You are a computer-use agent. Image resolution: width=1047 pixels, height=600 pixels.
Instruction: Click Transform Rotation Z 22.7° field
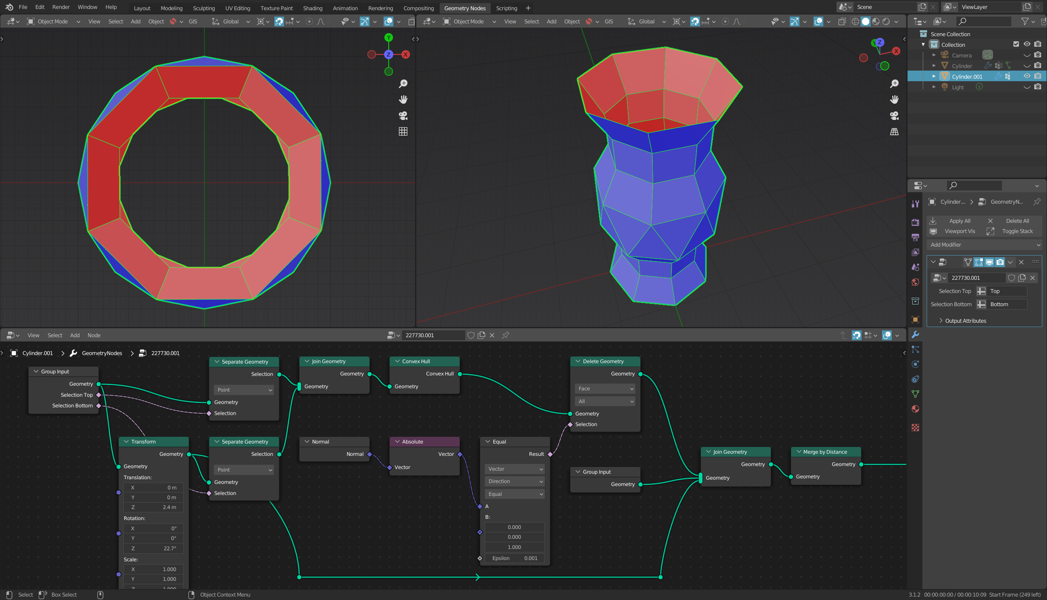[154, 548]
